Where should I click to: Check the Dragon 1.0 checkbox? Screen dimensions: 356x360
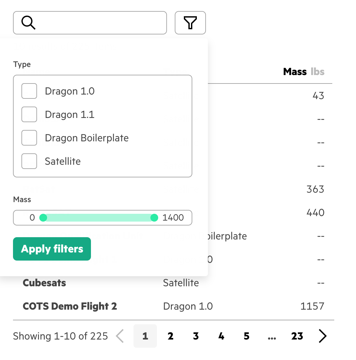click(29, 91)
